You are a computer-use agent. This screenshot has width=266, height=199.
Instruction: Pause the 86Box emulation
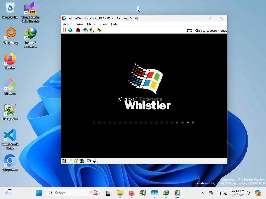pos(64,30)
